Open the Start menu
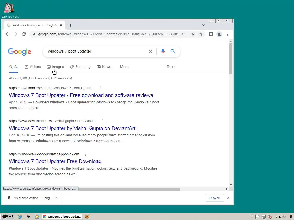The image size is (294, 220). [7, 217]
